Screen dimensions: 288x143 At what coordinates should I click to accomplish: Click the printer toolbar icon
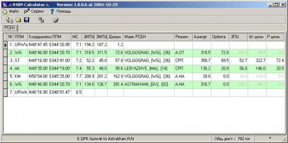55,20
